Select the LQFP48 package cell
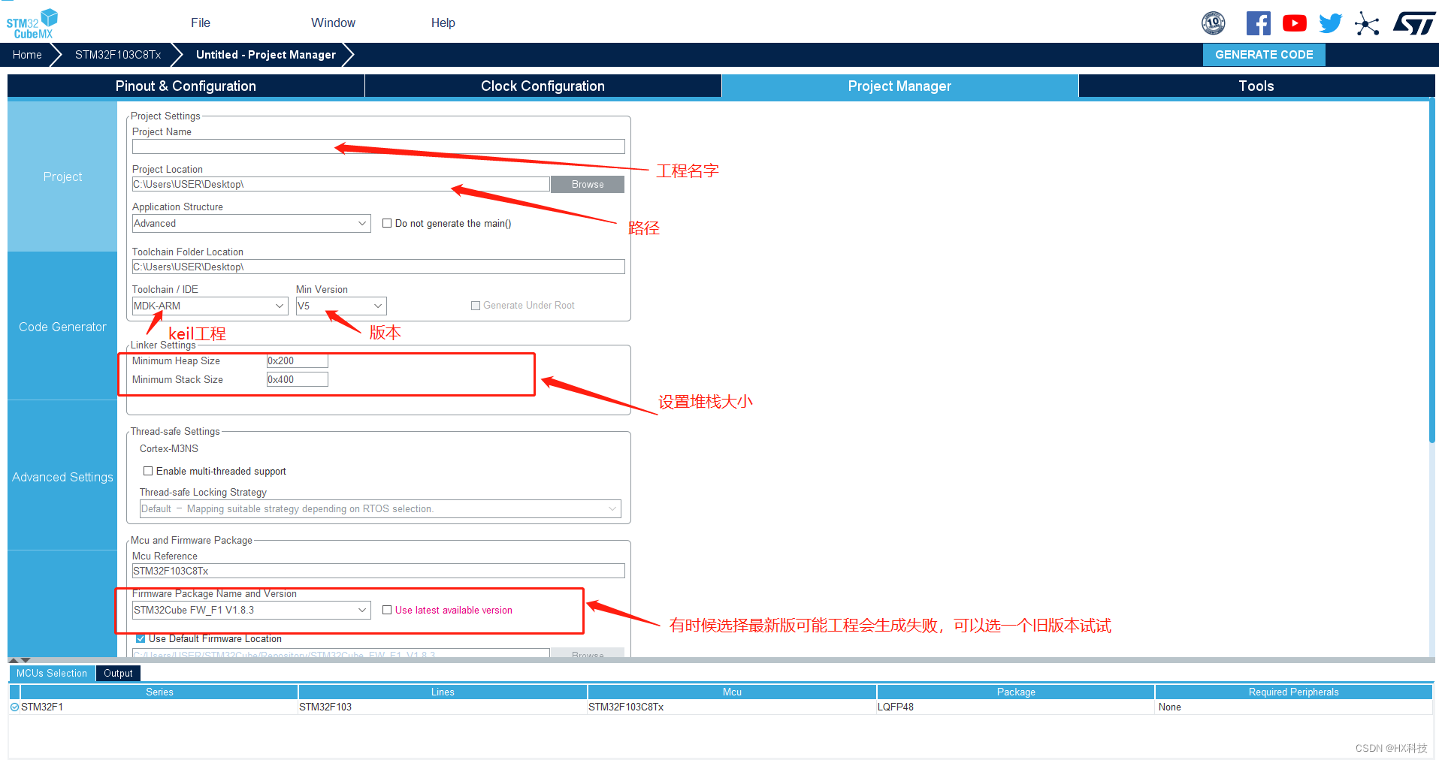The image size is (1439, 760). [x=1016, y=707]
